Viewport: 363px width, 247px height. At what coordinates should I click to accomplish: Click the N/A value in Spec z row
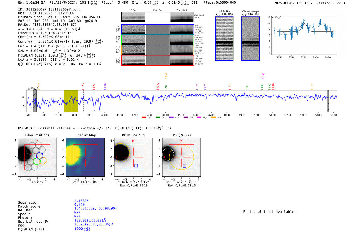(x=77, y=212)
